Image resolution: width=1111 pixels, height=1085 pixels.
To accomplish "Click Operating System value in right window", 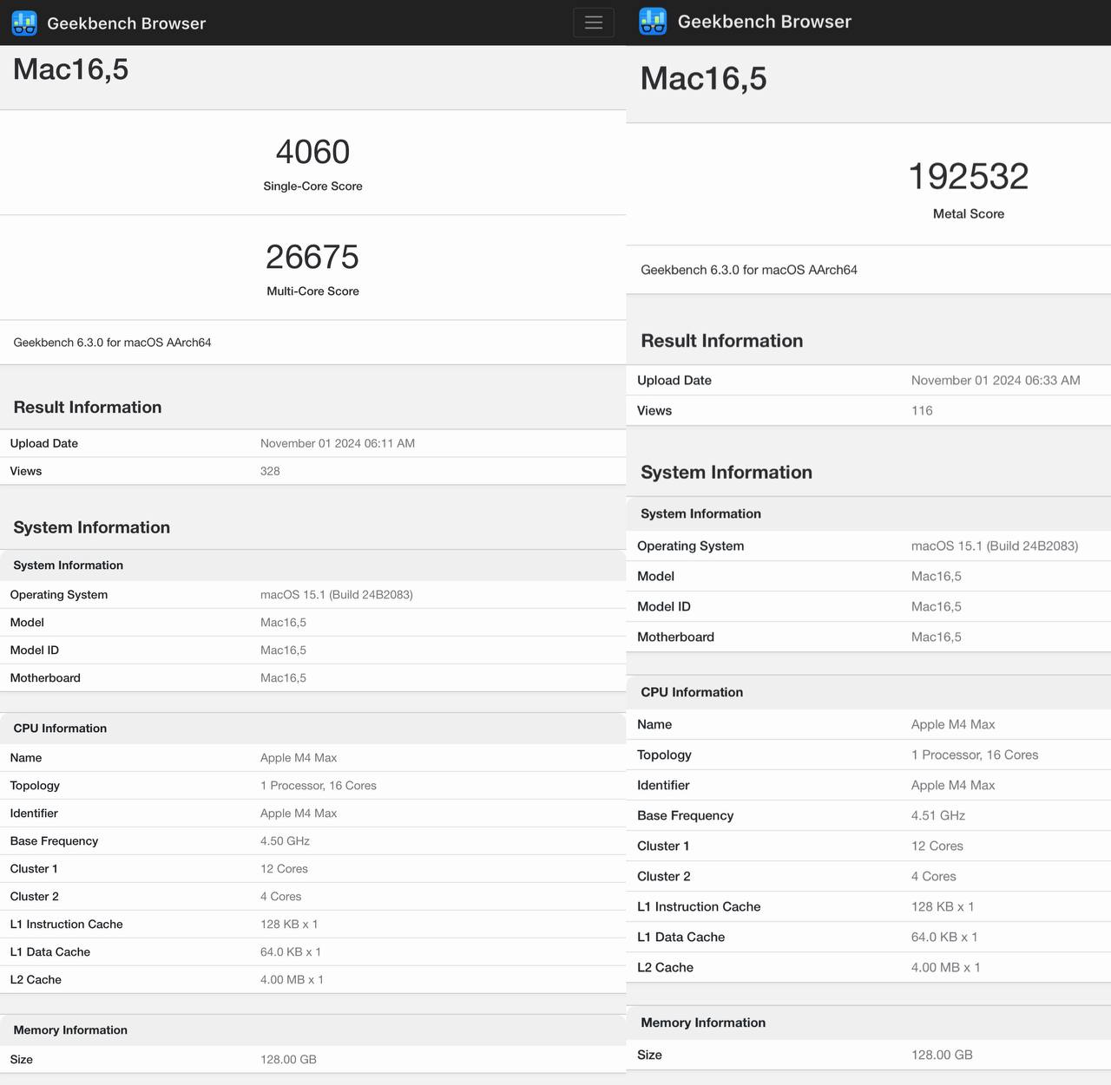I will coord(995,546).
